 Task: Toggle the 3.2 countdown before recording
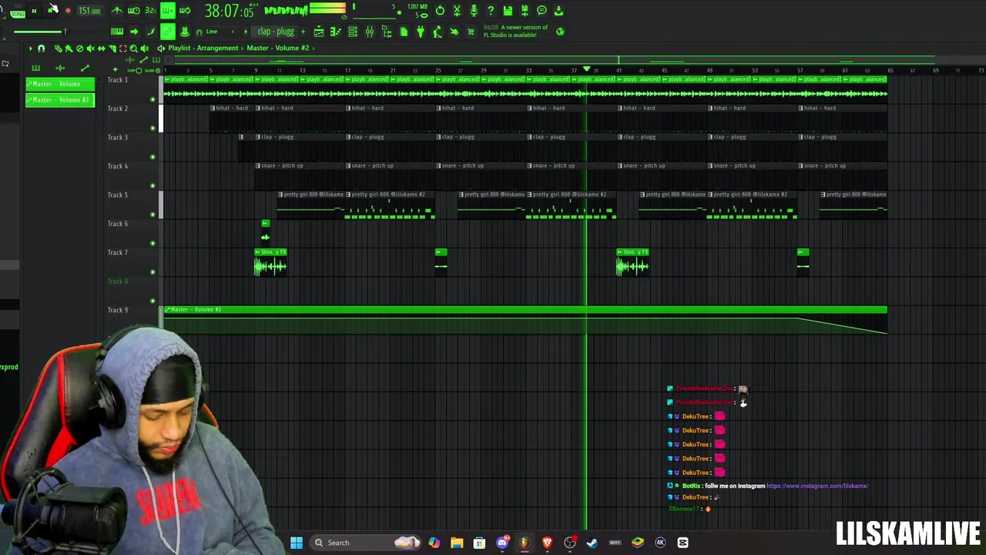click(x=150, y=11)
